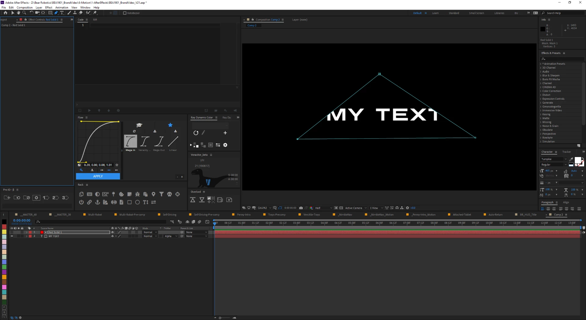Screen dimensions: 586x320
Task: Select the Puppet Pin tool
Action: pos(95,13)
